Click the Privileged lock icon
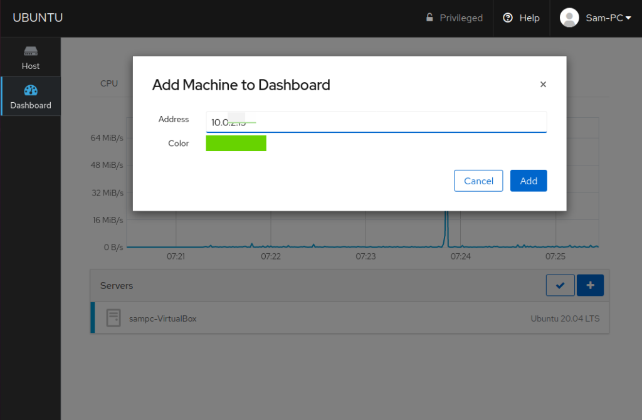Image resolution: width=642 pixels, height=420 pixels. (429, 18)
